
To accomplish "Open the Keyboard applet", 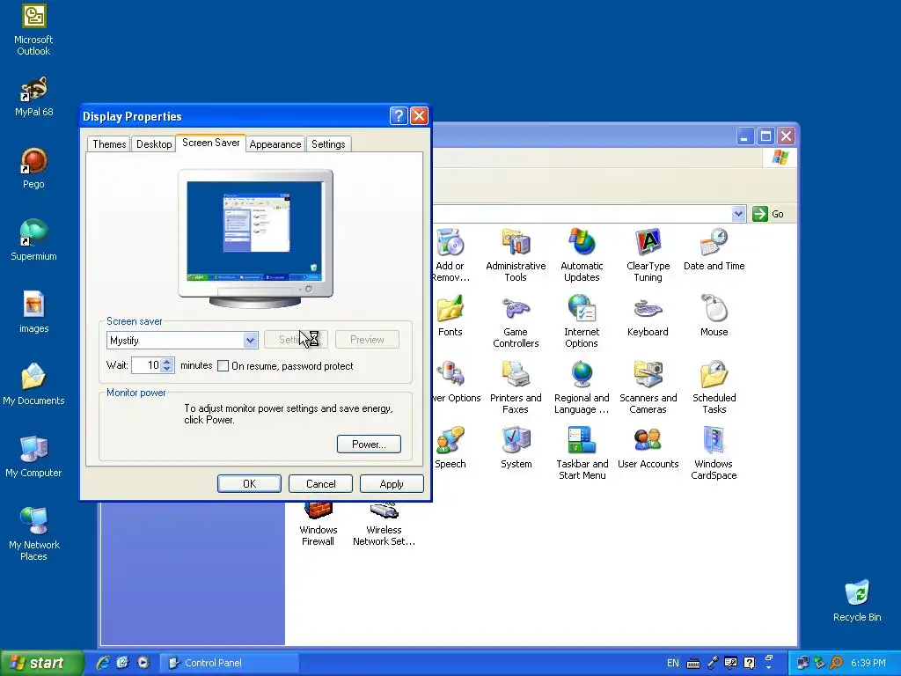I will (648, 316).
